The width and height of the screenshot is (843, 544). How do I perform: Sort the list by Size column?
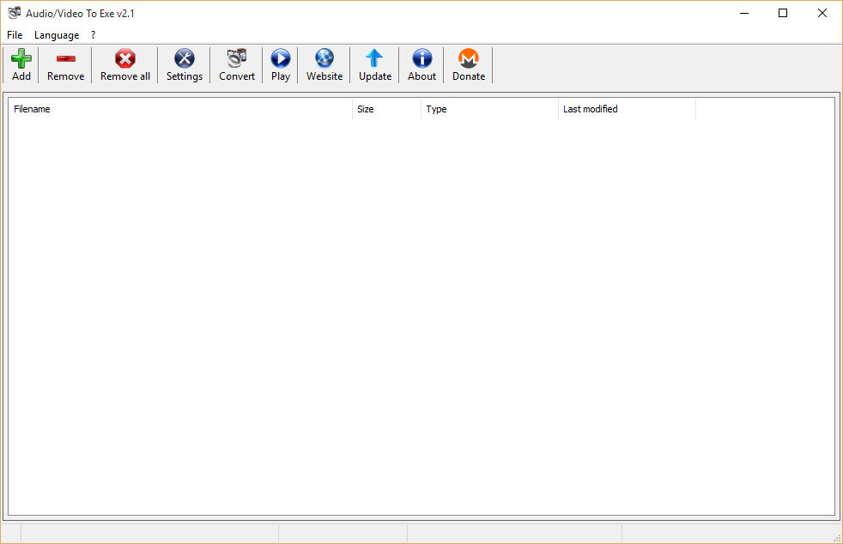tap(386, 109)
